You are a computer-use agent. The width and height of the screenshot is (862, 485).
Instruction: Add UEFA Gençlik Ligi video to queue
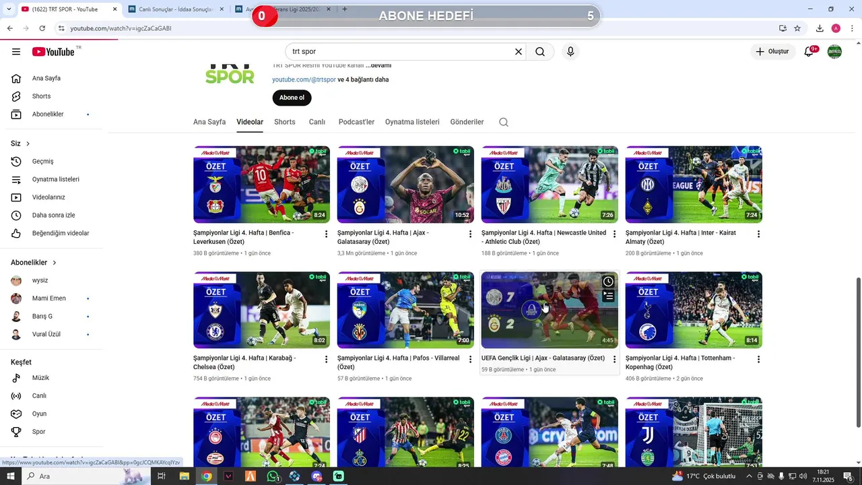click(x=608, y=296)
